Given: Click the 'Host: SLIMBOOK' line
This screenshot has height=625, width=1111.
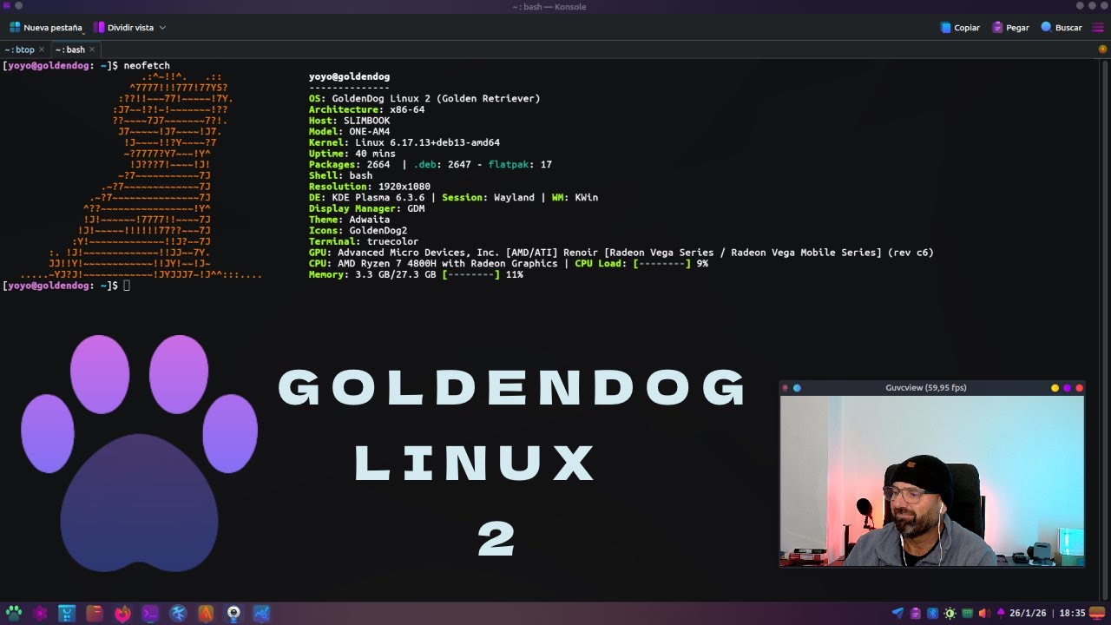Looking at the screenshot, I should [x=350, y=121].
